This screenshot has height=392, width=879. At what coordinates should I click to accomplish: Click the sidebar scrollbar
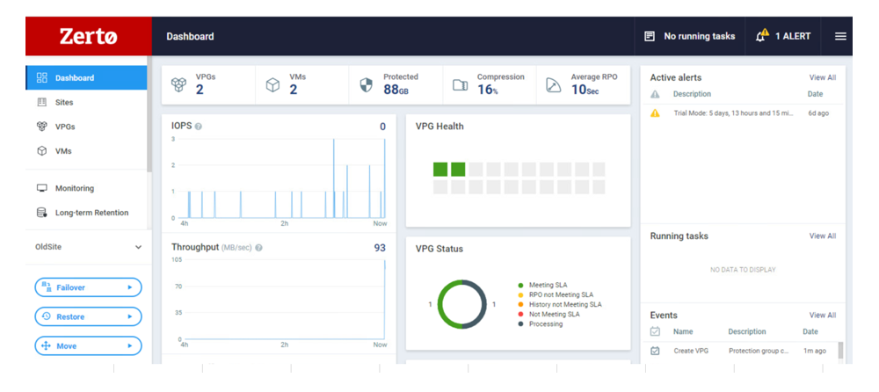tap(149, 114)
